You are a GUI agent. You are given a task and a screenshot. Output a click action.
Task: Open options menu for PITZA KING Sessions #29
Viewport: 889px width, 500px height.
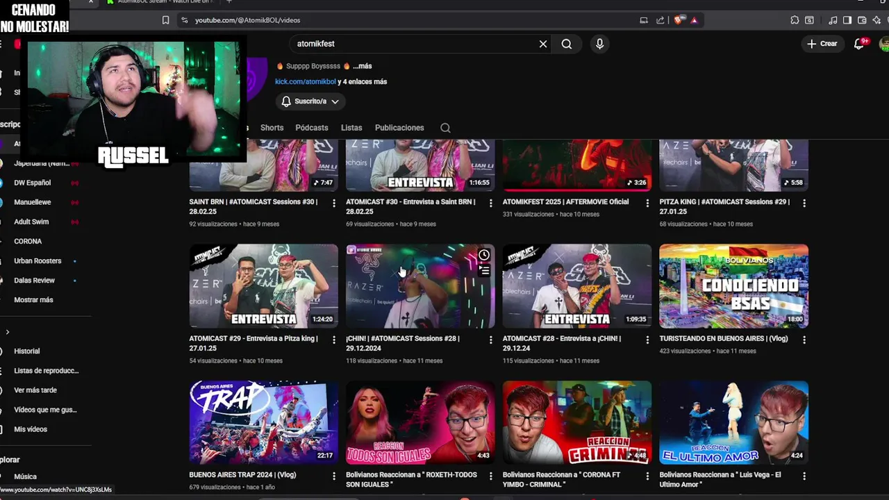pyautogui.click(x=804, y=203)
